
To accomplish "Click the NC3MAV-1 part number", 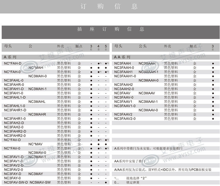I will 37,157.
